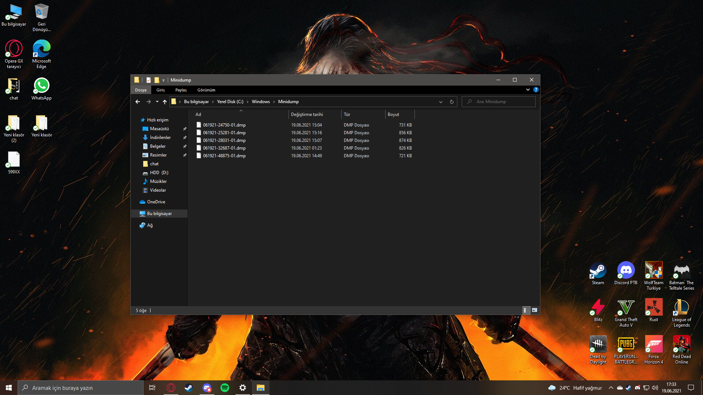
Task: Switch to large icons view
Action: click(535, 310)
